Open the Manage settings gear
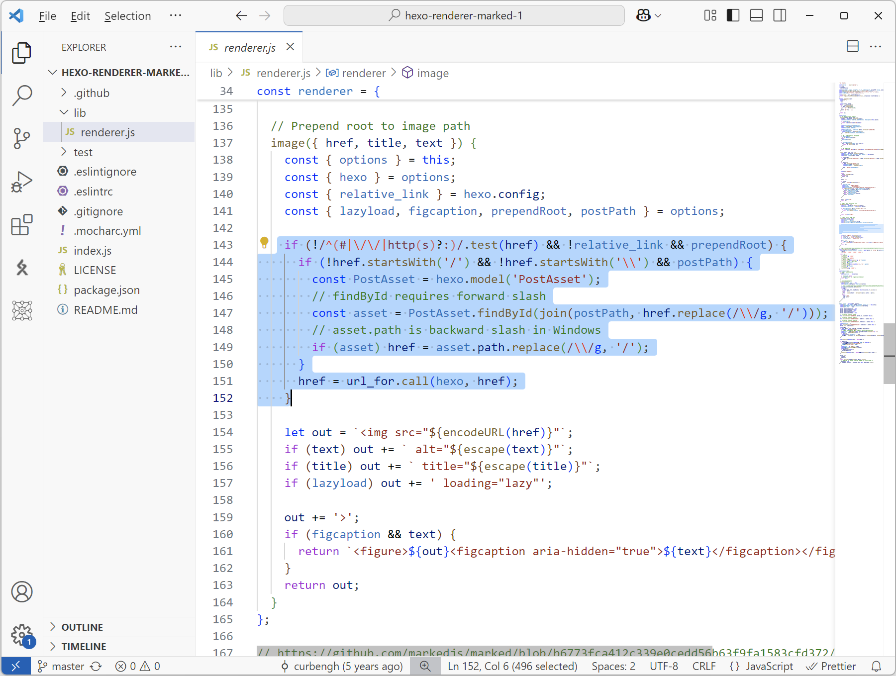 point(22,635)
